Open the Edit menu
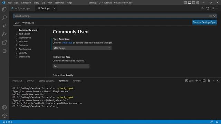 click(16, 3)
